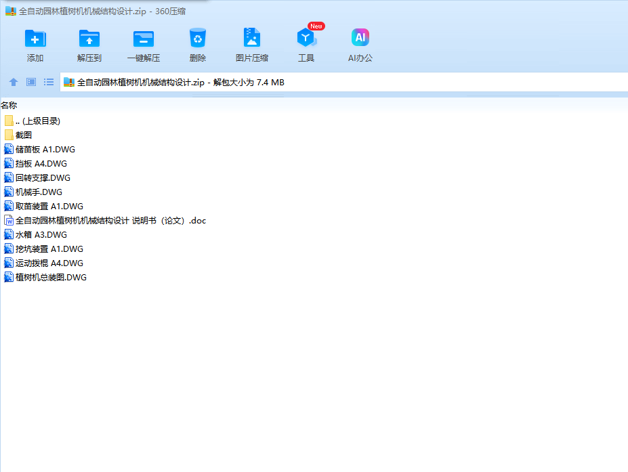Select the 说明书（论文）.doc document
The image size is (628, 472).
pos(105,221)
